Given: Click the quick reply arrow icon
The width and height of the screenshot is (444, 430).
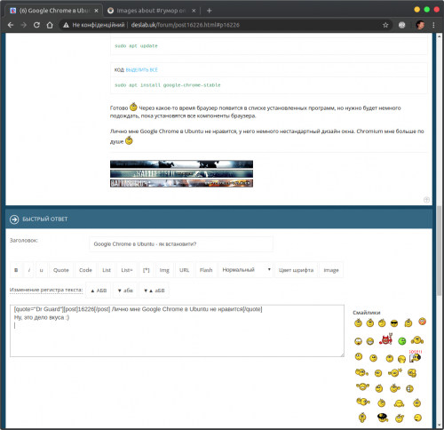Looking at the screenshot, I should 14,219.
